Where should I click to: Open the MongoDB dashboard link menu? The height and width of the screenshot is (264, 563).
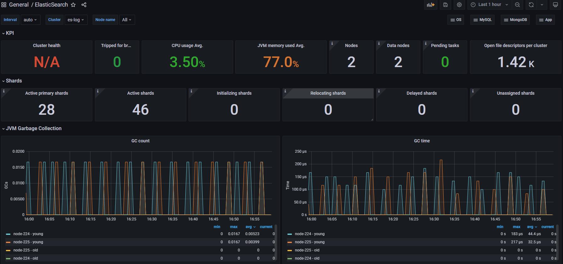click(515, 20)
